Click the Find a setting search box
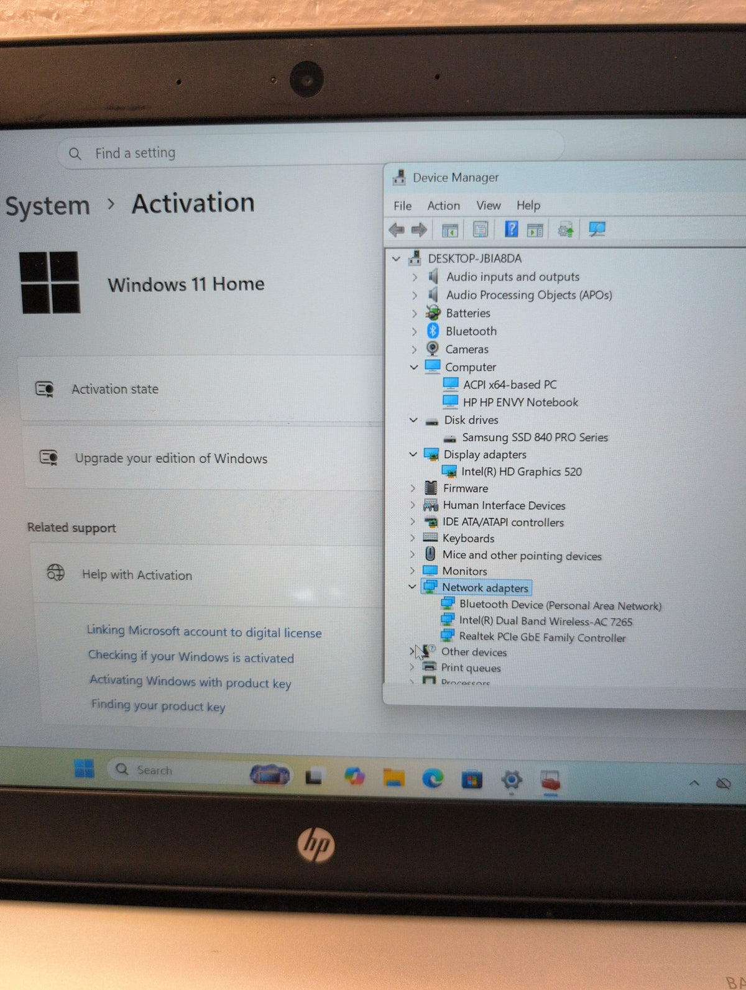Image resolution: width=746 pixels, height=990 pixels. (310, 152)
